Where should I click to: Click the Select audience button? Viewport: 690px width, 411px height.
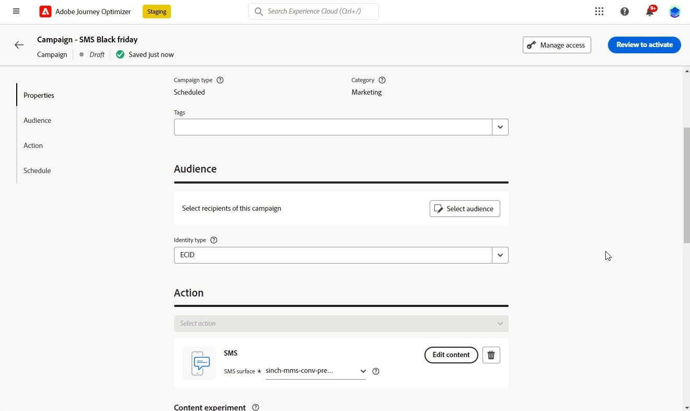465,209
